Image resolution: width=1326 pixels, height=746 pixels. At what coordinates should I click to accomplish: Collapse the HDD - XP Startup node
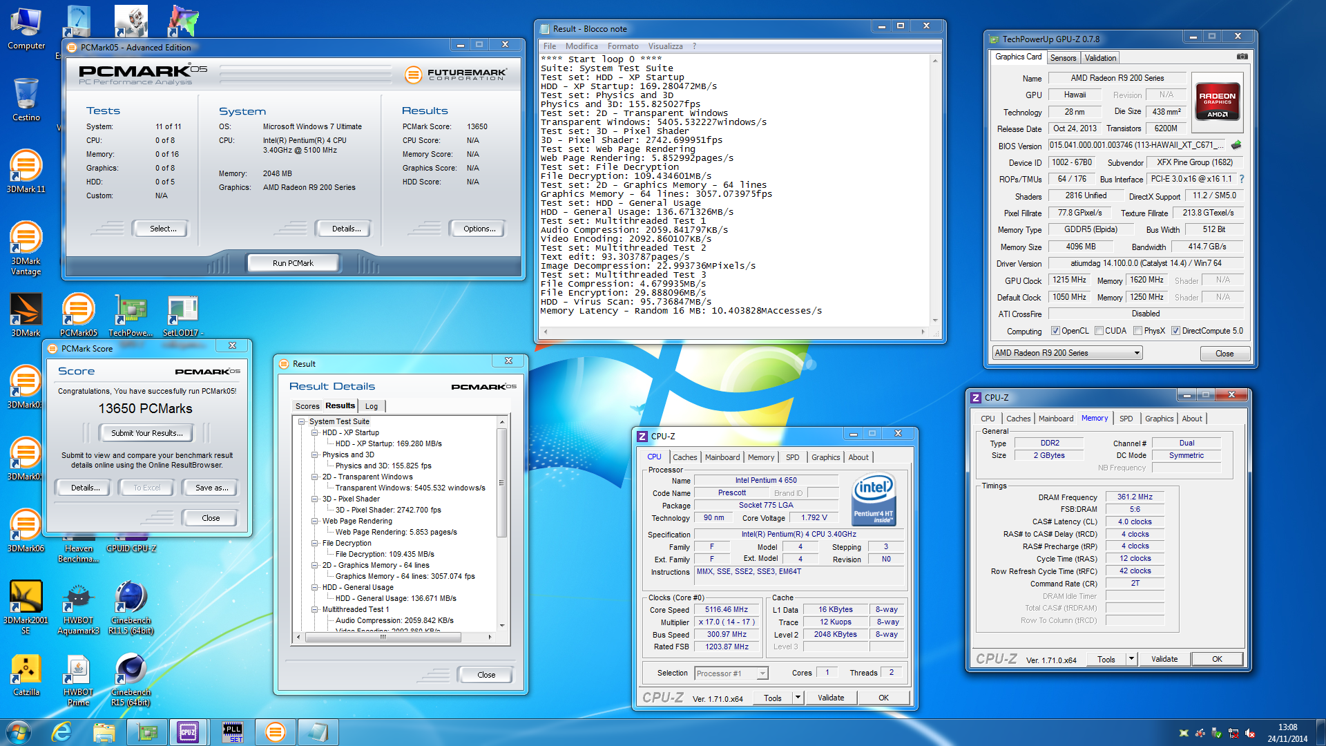click(x=315, y=432)
